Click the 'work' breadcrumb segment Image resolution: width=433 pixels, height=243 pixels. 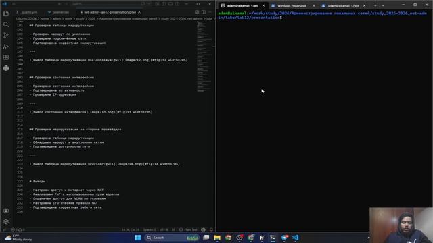click(68, 18)
